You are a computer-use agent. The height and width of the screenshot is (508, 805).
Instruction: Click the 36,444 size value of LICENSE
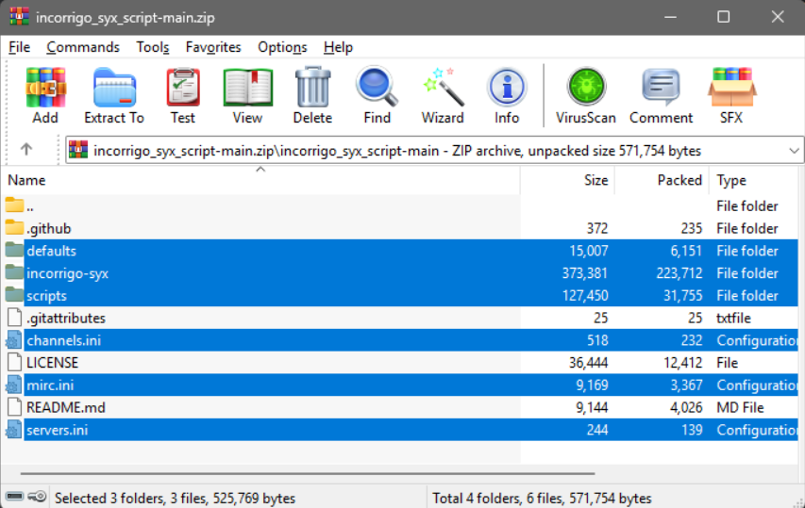click(588, 363)
